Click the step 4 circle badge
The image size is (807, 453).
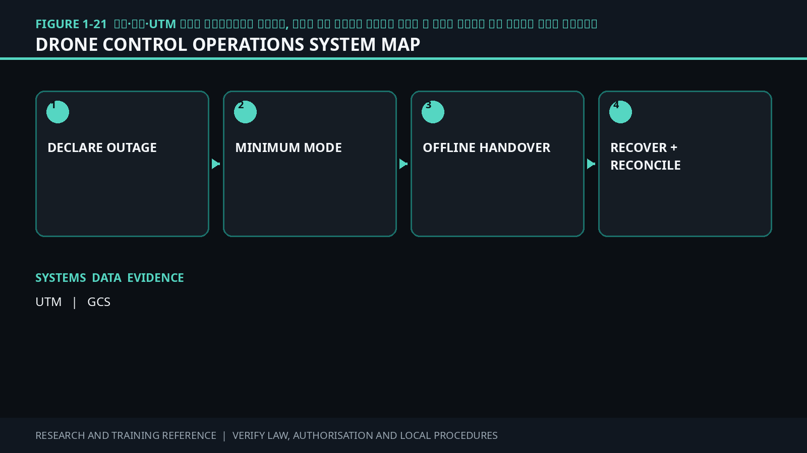pyautogui.click(x=620, y=112)
